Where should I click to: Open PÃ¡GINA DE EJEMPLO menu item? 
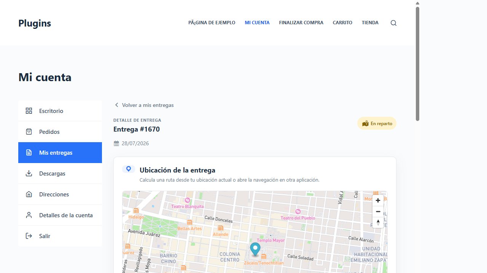(212, 23)
